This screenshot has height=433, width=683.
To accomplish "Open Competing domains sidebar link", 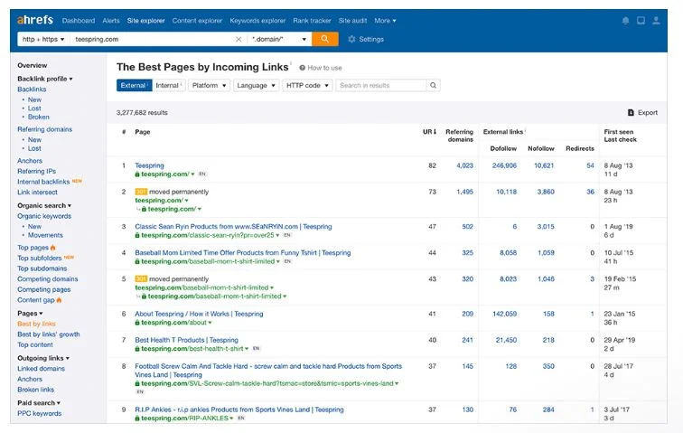I will 48,279.
